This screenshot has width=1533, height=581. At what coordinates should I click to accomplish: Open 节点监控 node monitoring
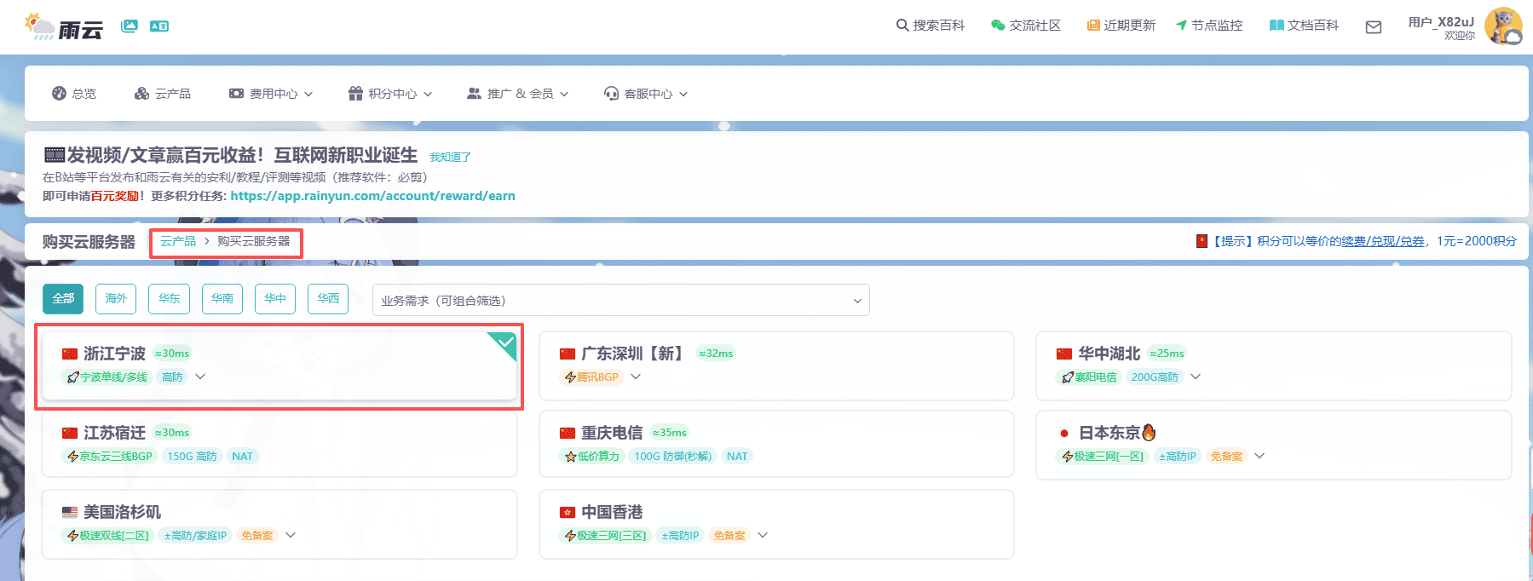click(1209, 26)
